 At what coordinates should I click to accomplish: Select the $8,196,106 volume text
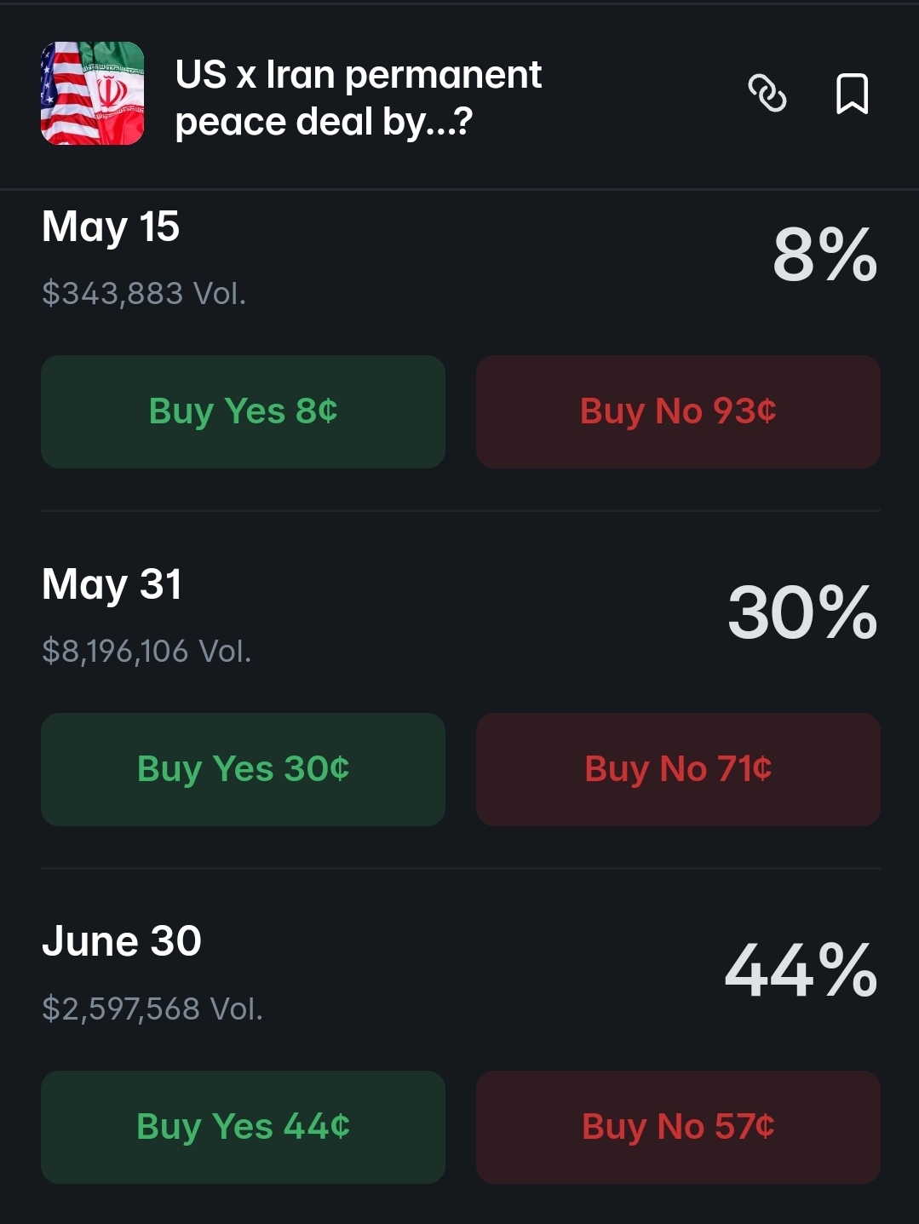[146, 652]
